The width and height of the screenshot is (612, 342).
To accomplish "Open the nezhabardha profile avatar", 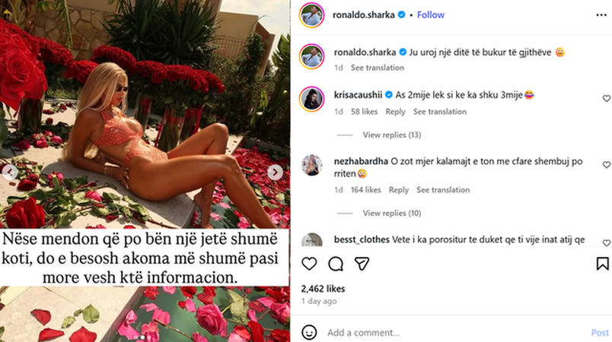I will click(x=311, y=165).
